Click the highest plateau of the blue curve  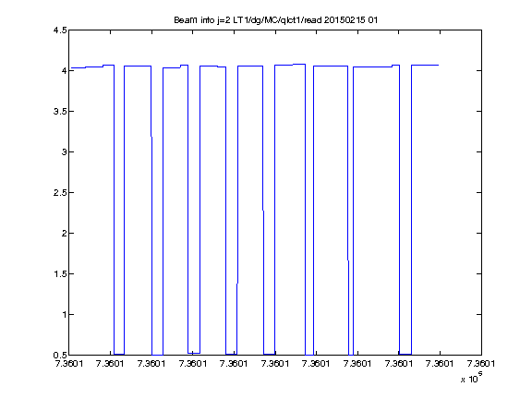point(299,64)
